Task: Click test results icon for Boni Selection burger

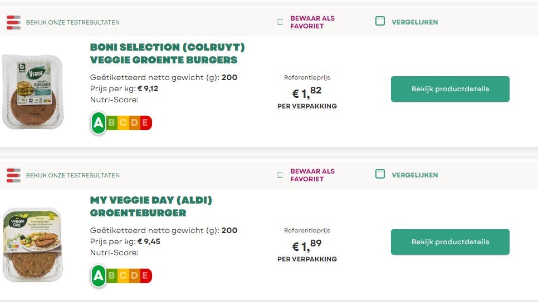Action: click(x=13, y=22)
